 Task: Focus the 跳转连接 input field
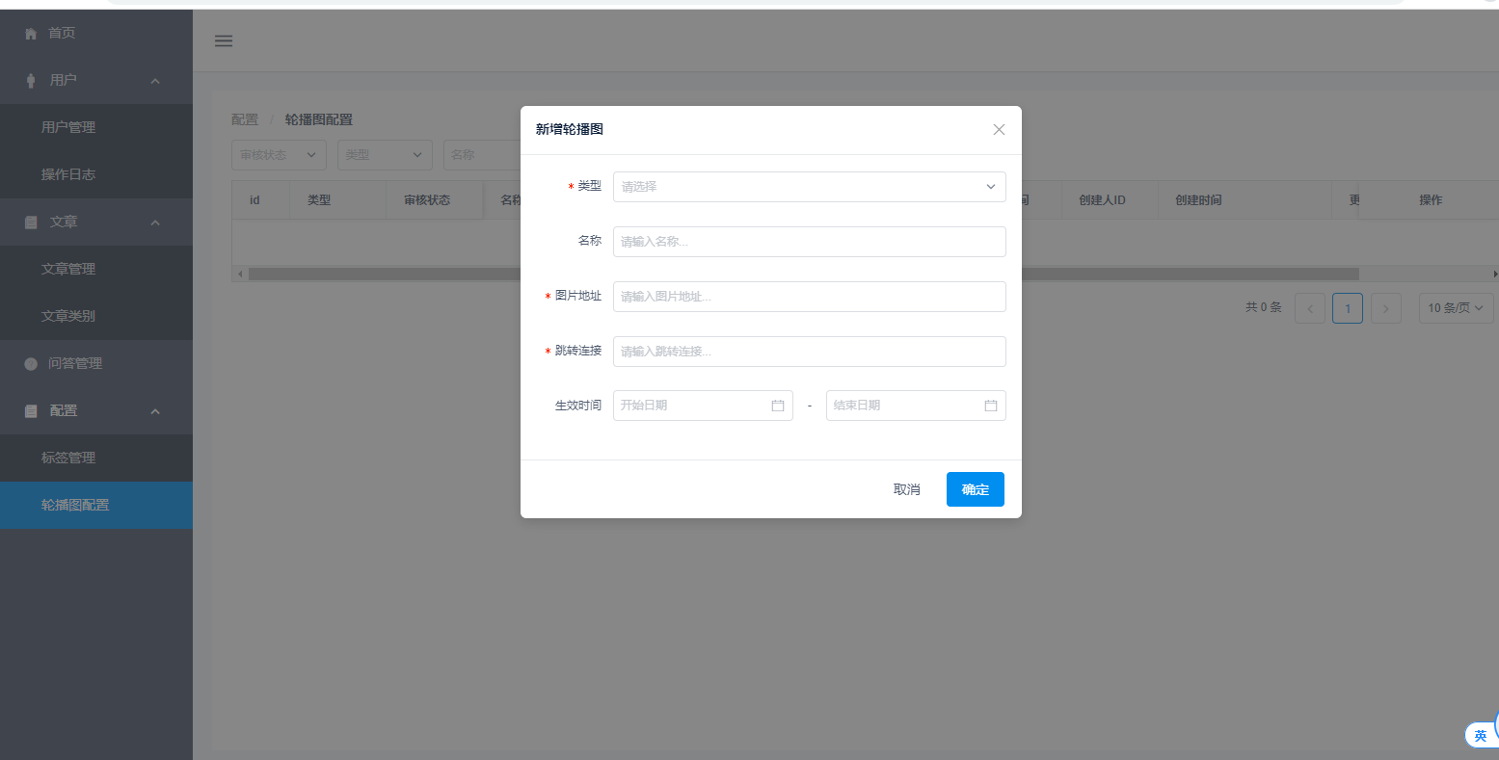[x=809, y=352]
